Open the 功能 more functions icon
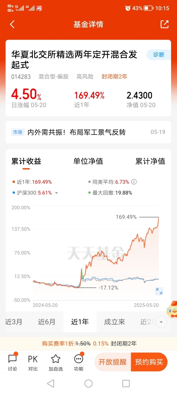 tap(79, 362)
